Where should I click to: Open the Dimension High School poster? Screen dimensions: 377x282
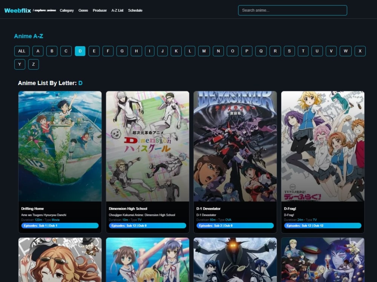148,146
